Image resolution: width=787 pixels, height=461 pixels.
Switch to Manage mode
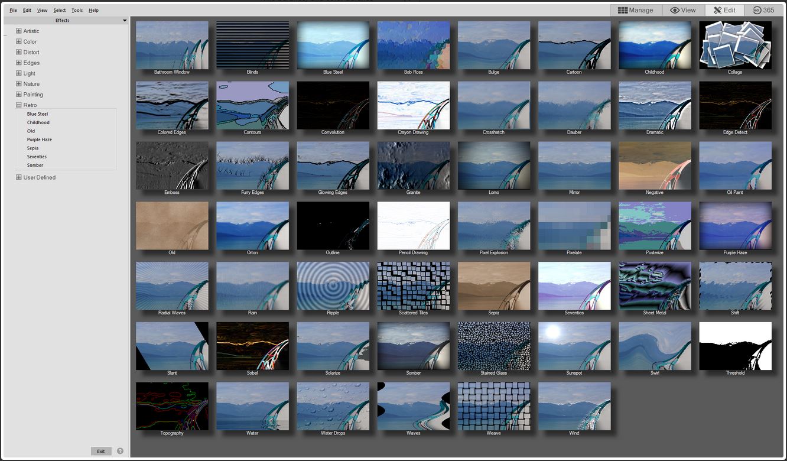(x=635, y=10)
